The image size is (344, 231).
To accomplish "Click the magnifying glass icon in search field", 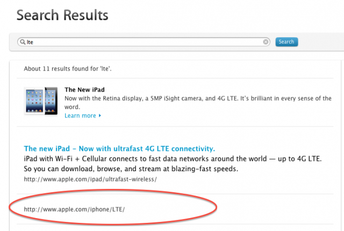I will point(22,42).
